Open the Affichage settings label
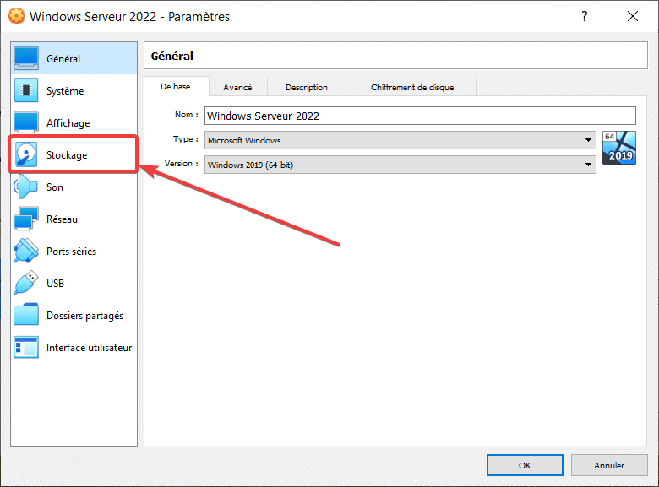Screen dimensions: 659x487 [68, 123]
